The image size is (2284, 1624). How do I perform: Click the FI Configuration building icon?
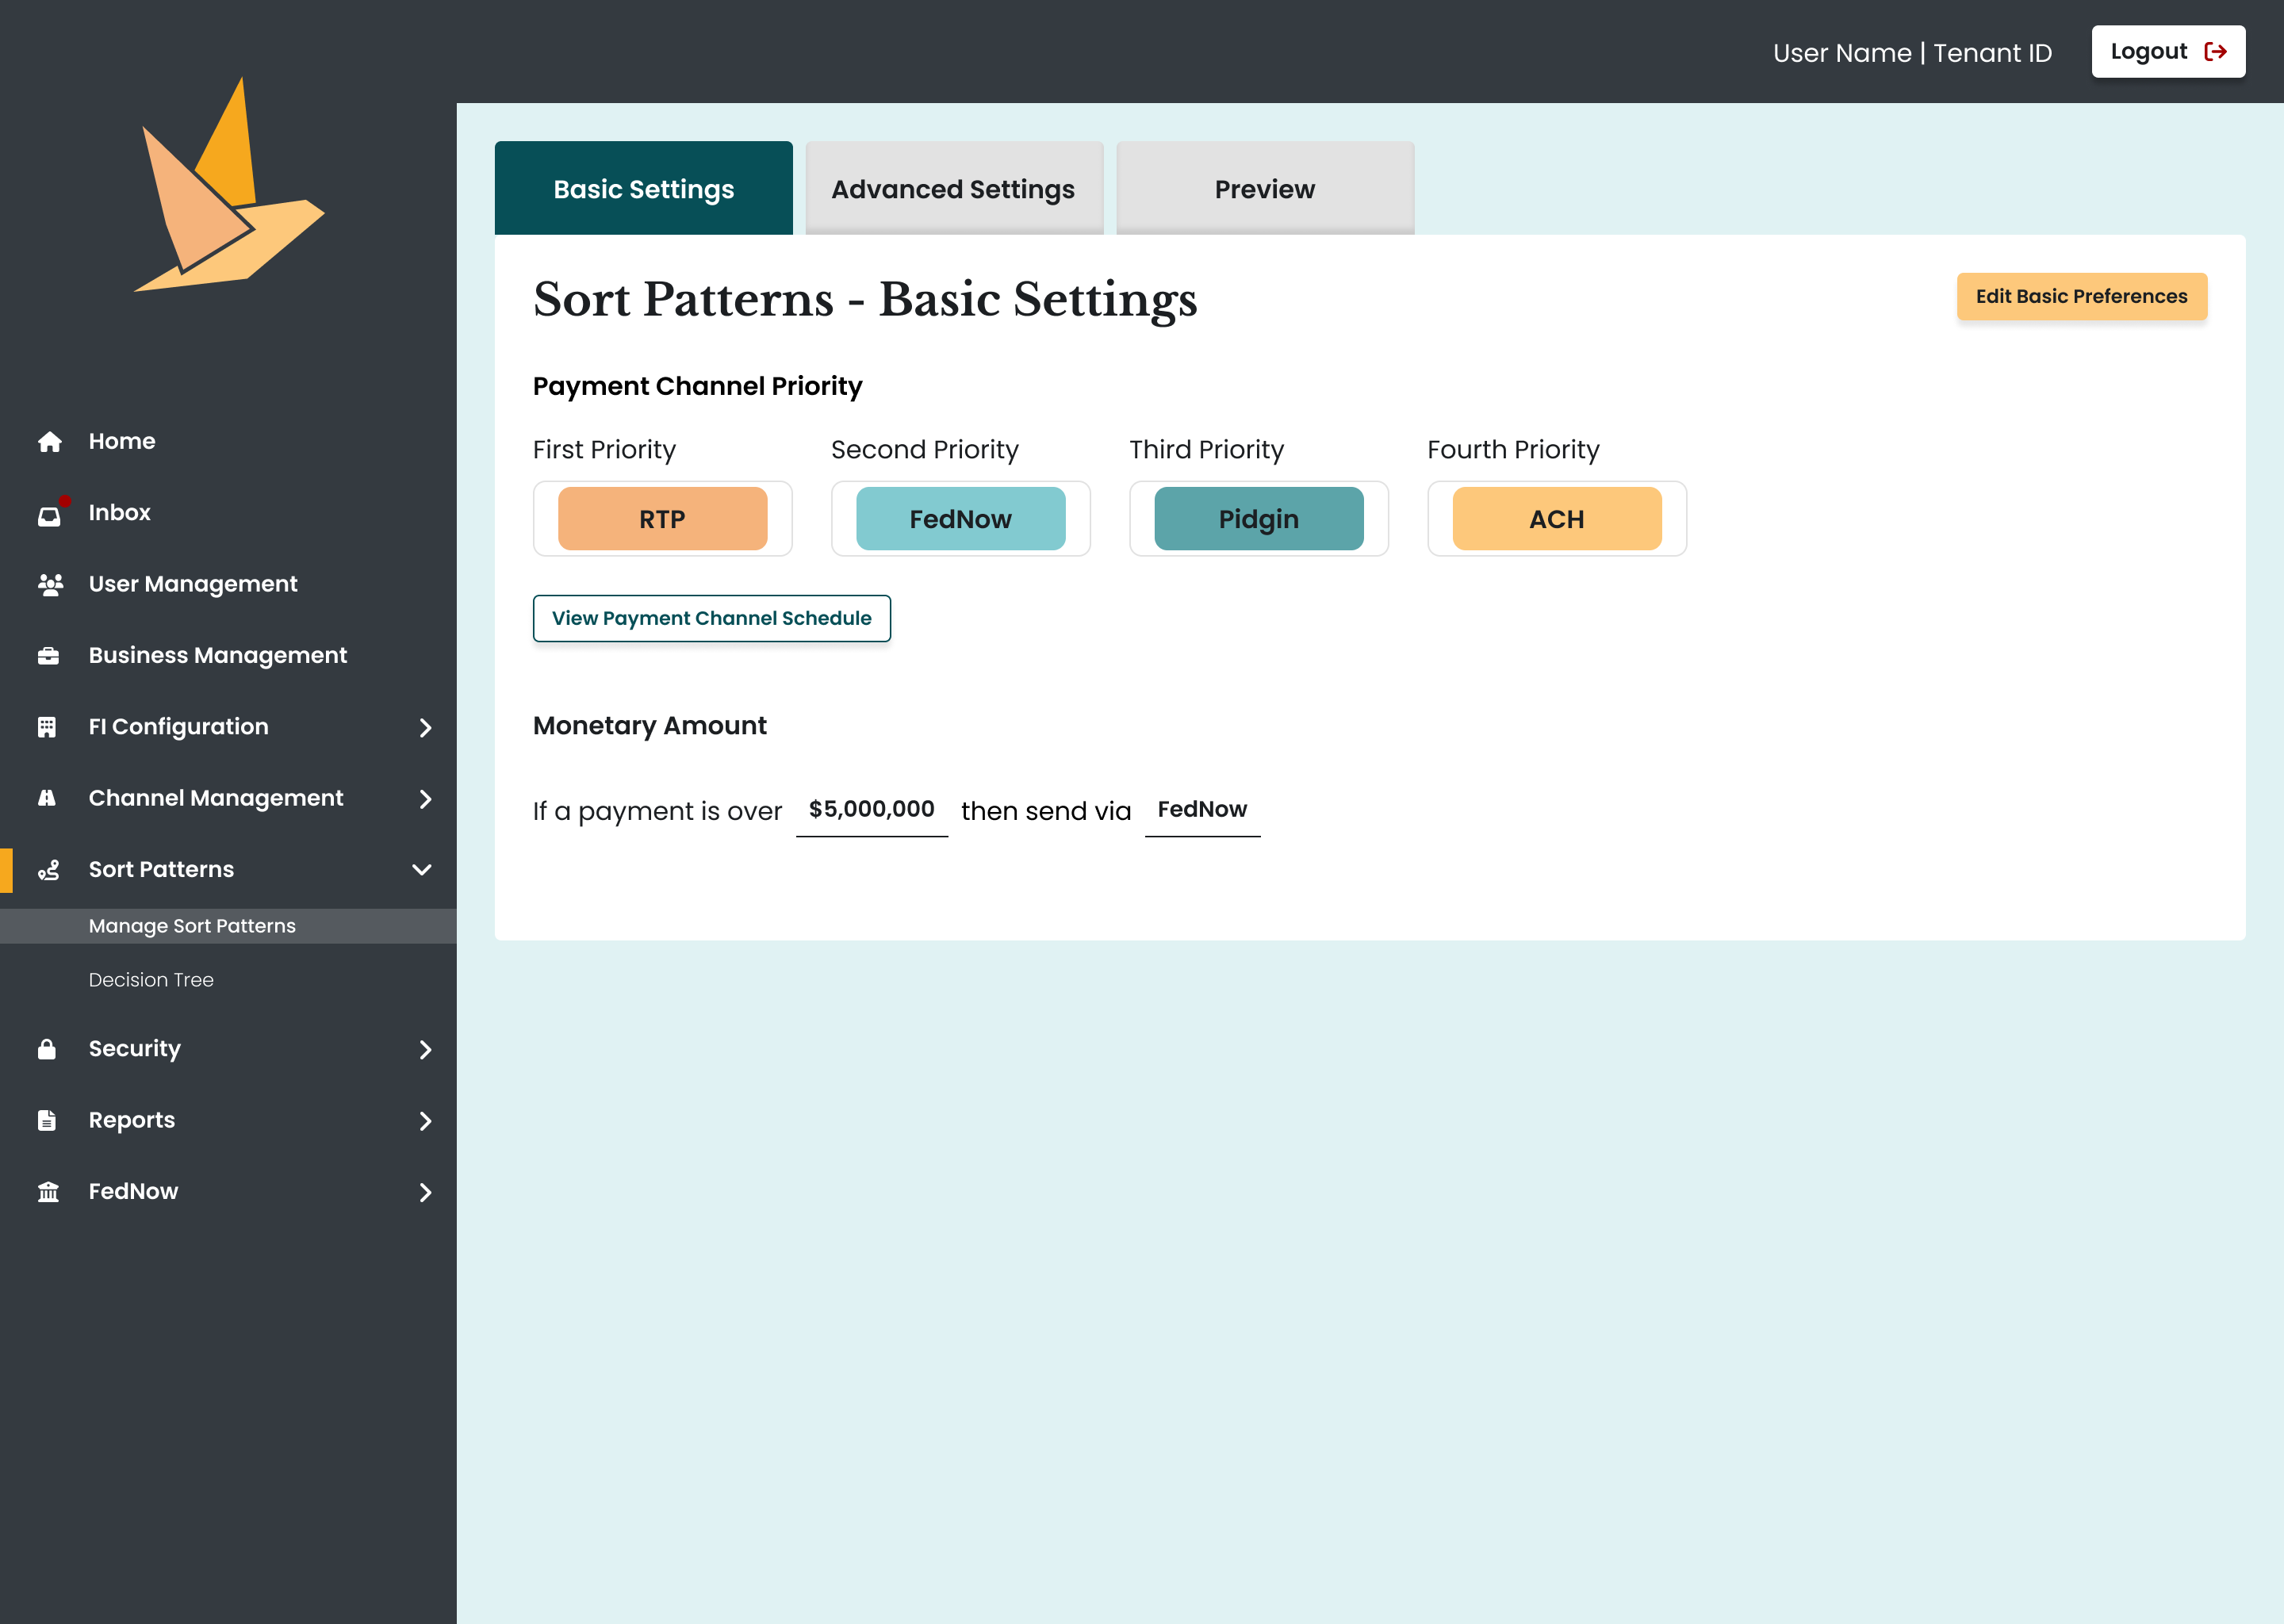[x=47, y=727]
